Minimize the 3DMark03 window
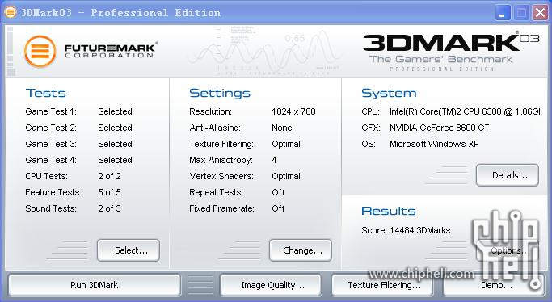 503,14
